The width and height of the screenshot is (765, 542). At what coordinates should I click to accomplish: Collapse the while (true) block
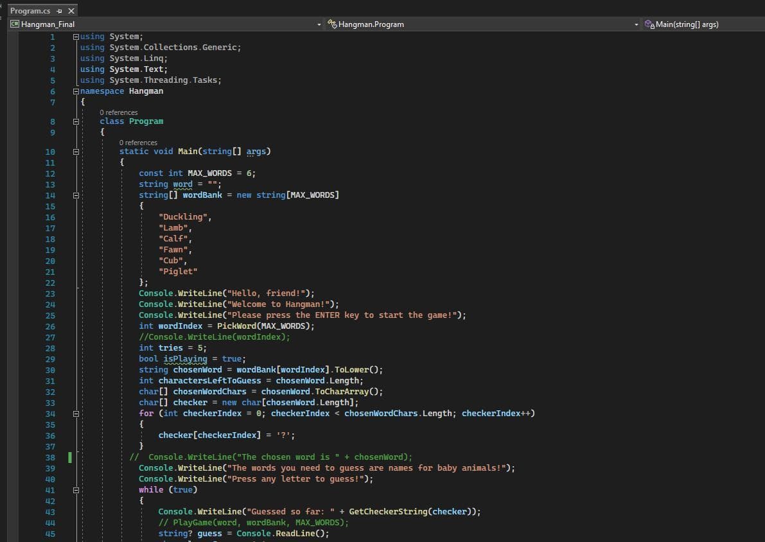point(76,490)
